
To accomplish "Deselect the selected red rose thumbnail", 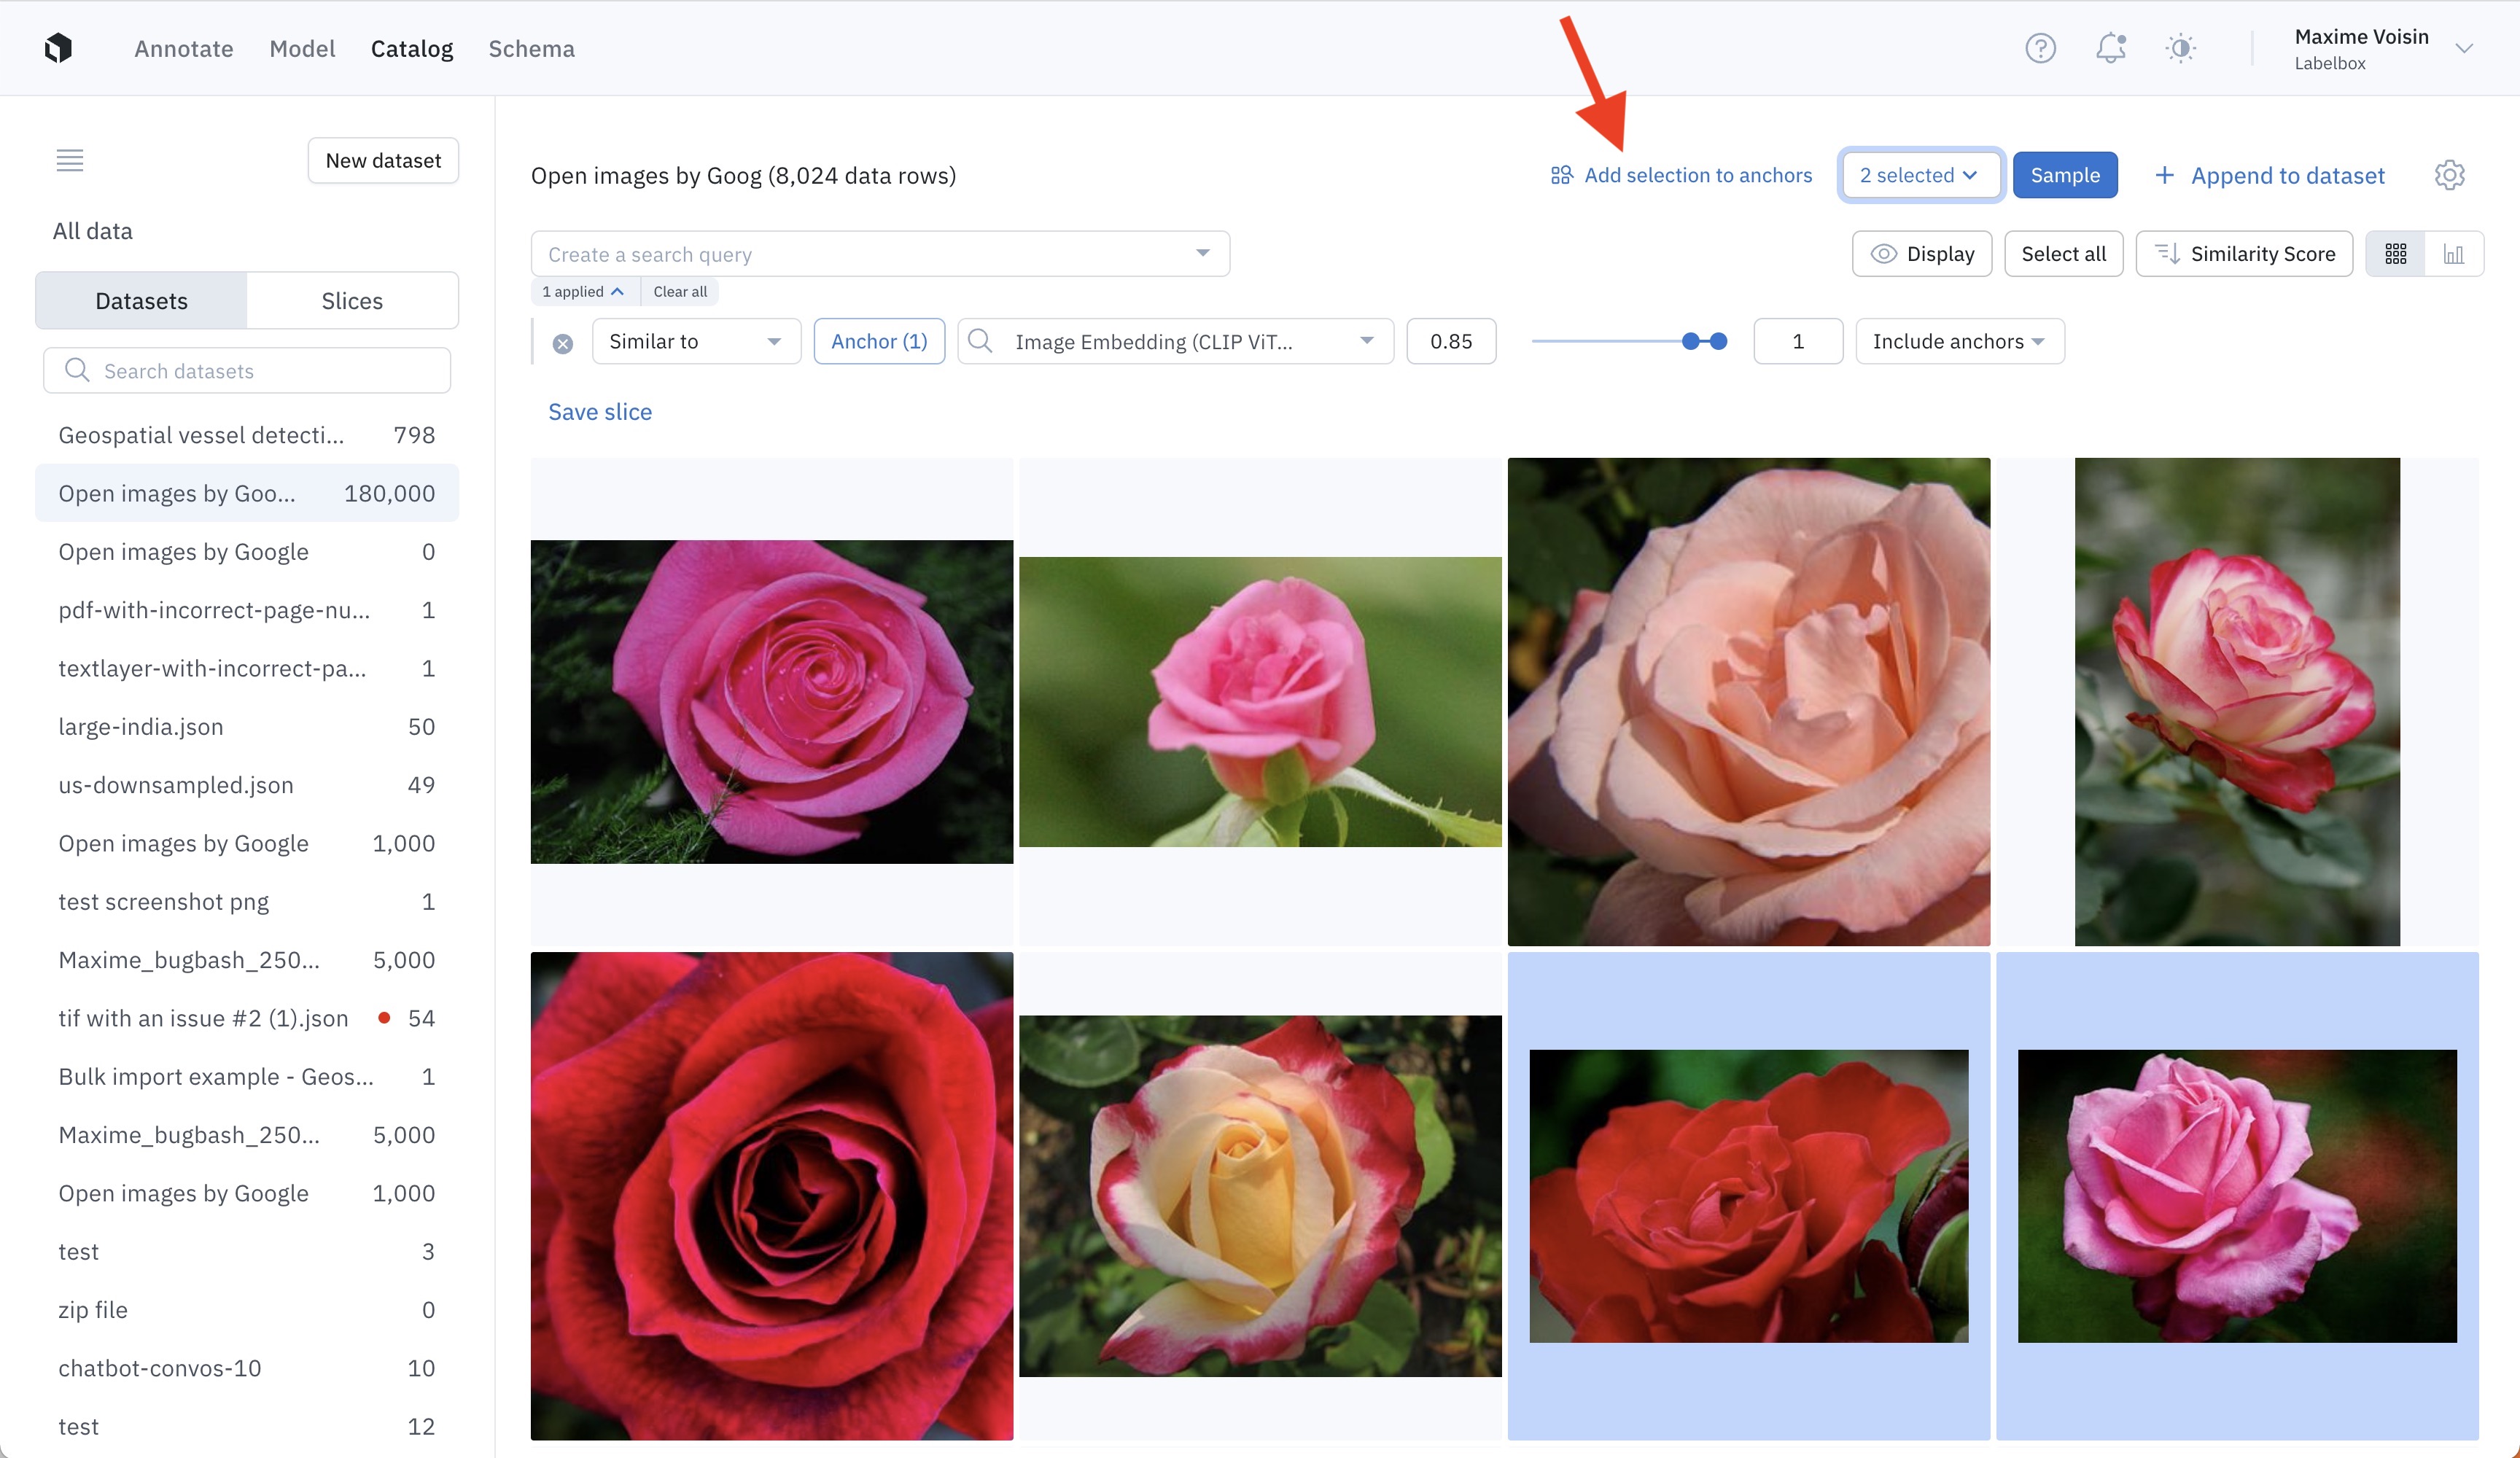I will [x=1748, y=1195].
